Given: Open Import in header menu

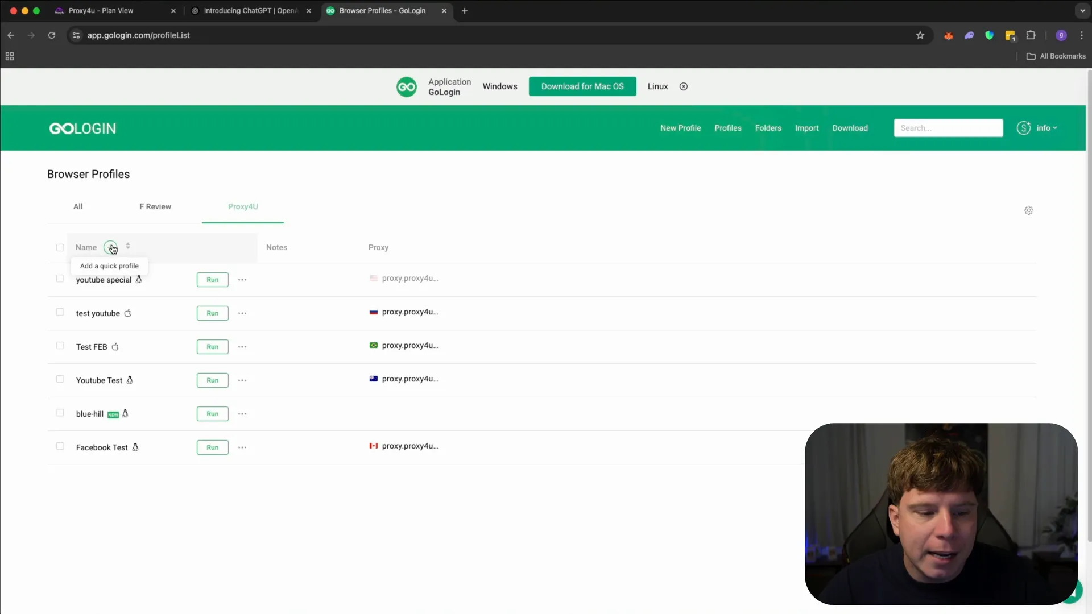Looking at the screenshot, I should [806, 128].
